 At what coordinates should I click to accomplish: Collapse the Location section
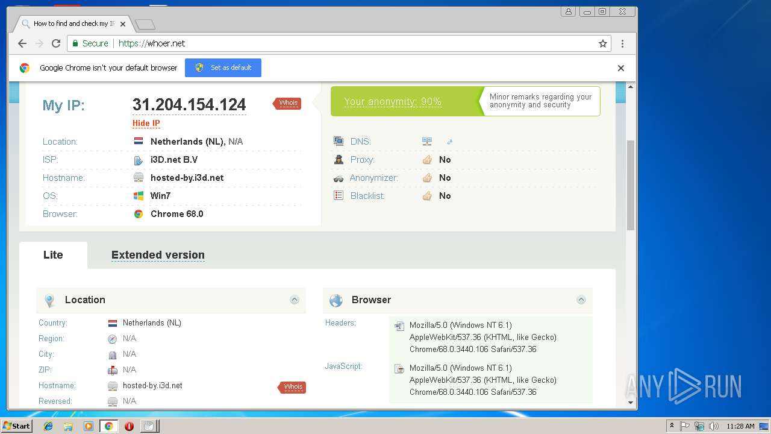[x=295, y=300]
